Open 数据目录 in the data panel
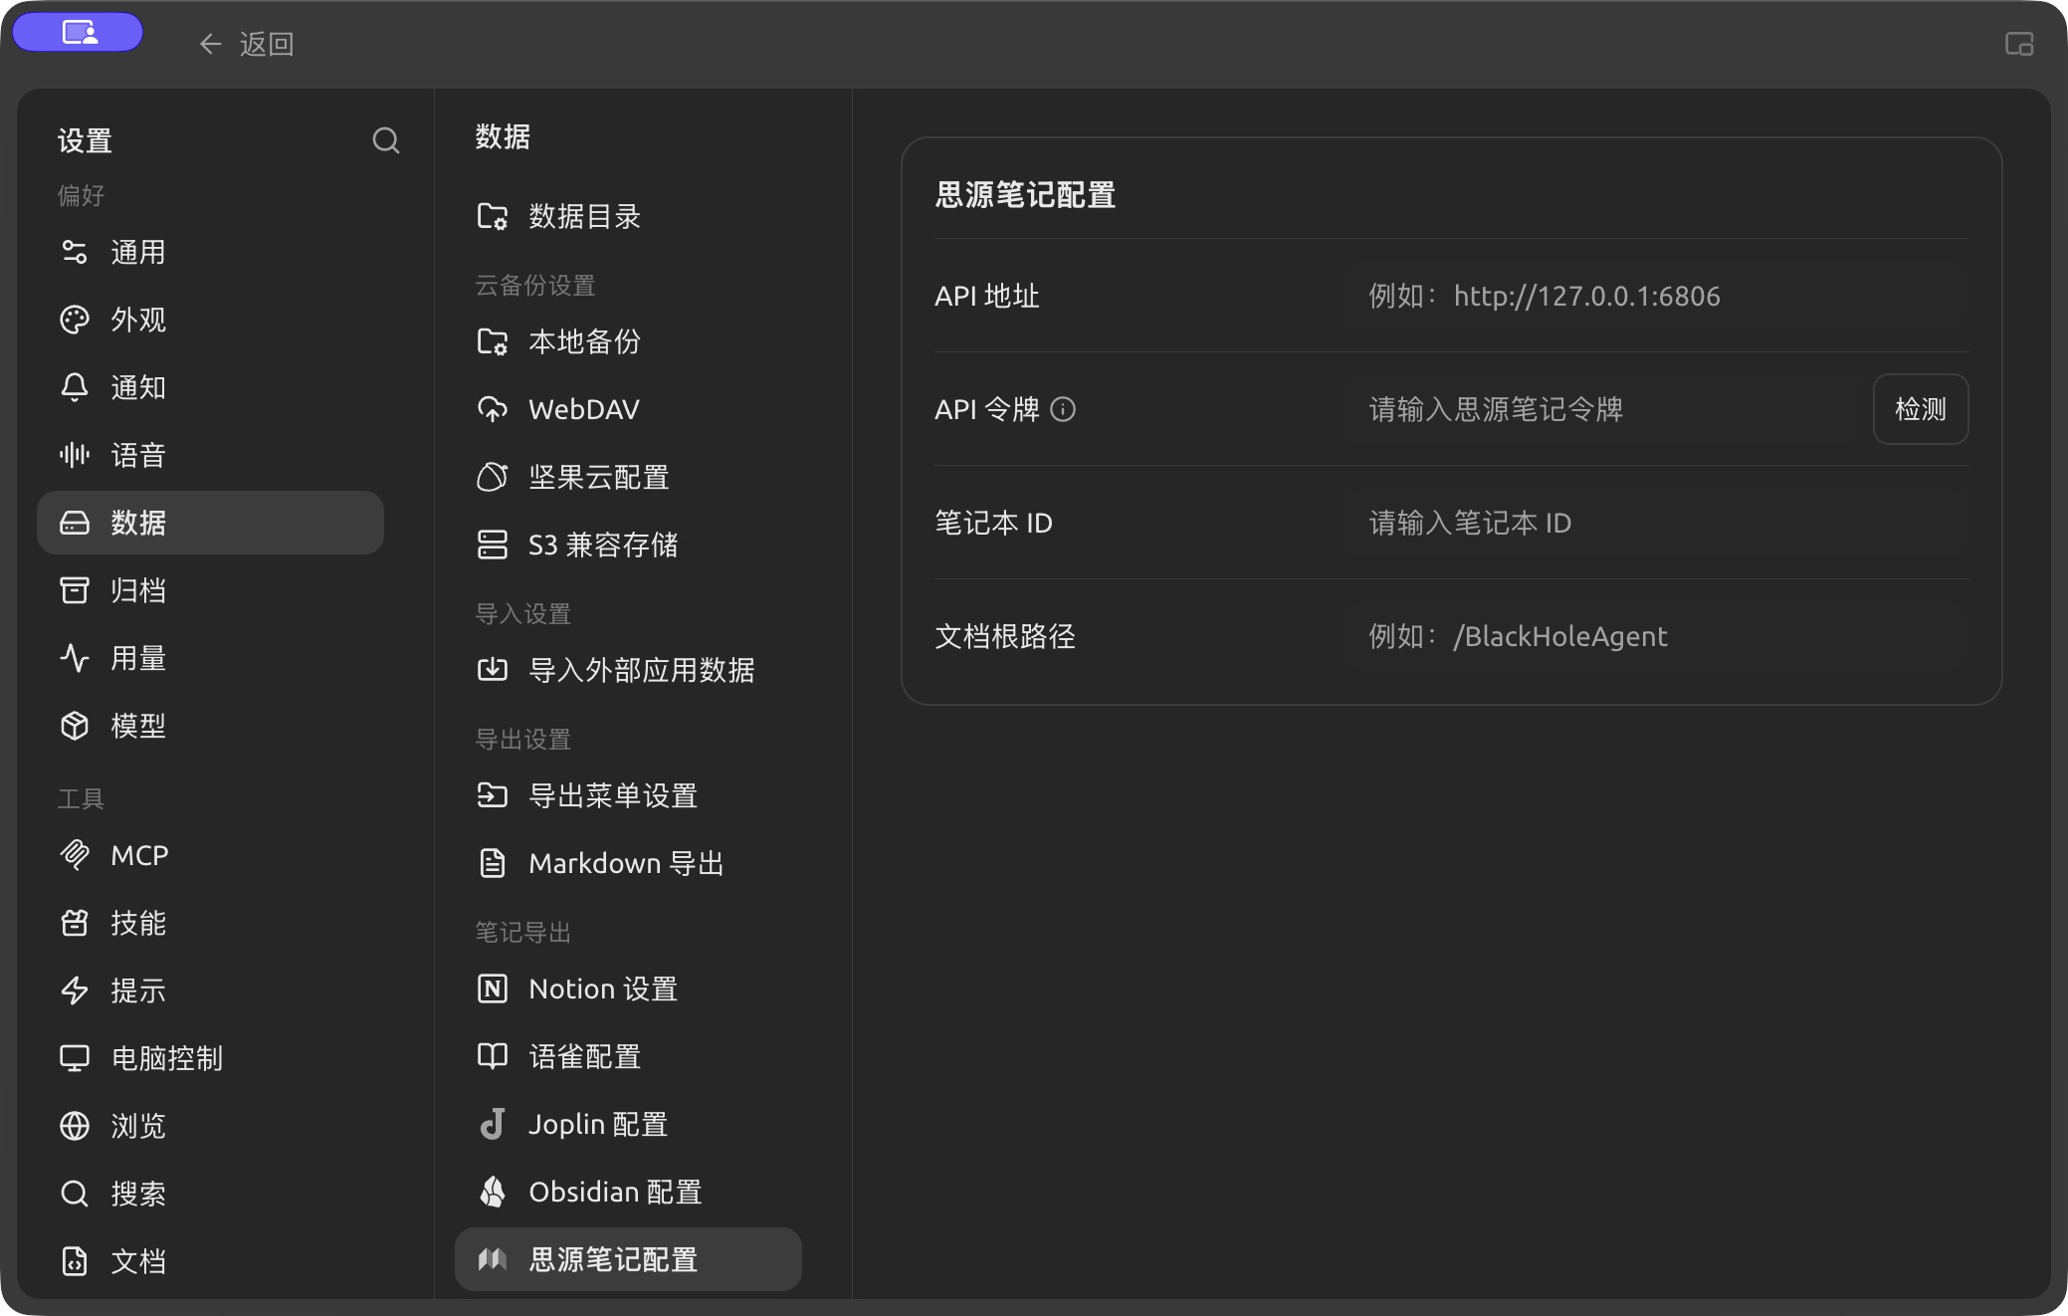 pyautogui.click(x=628, y=216)
